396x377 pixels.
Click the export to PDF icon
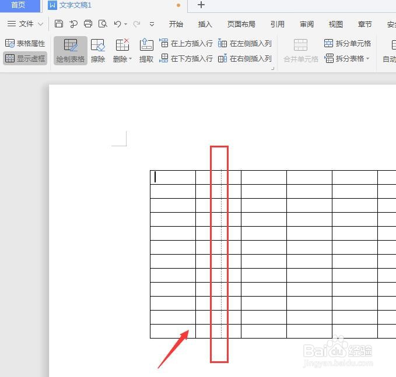(73, 24)
